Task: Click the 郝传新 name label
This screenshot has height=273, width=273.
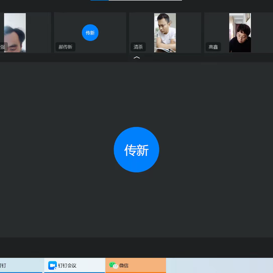Action: (65, 47)
